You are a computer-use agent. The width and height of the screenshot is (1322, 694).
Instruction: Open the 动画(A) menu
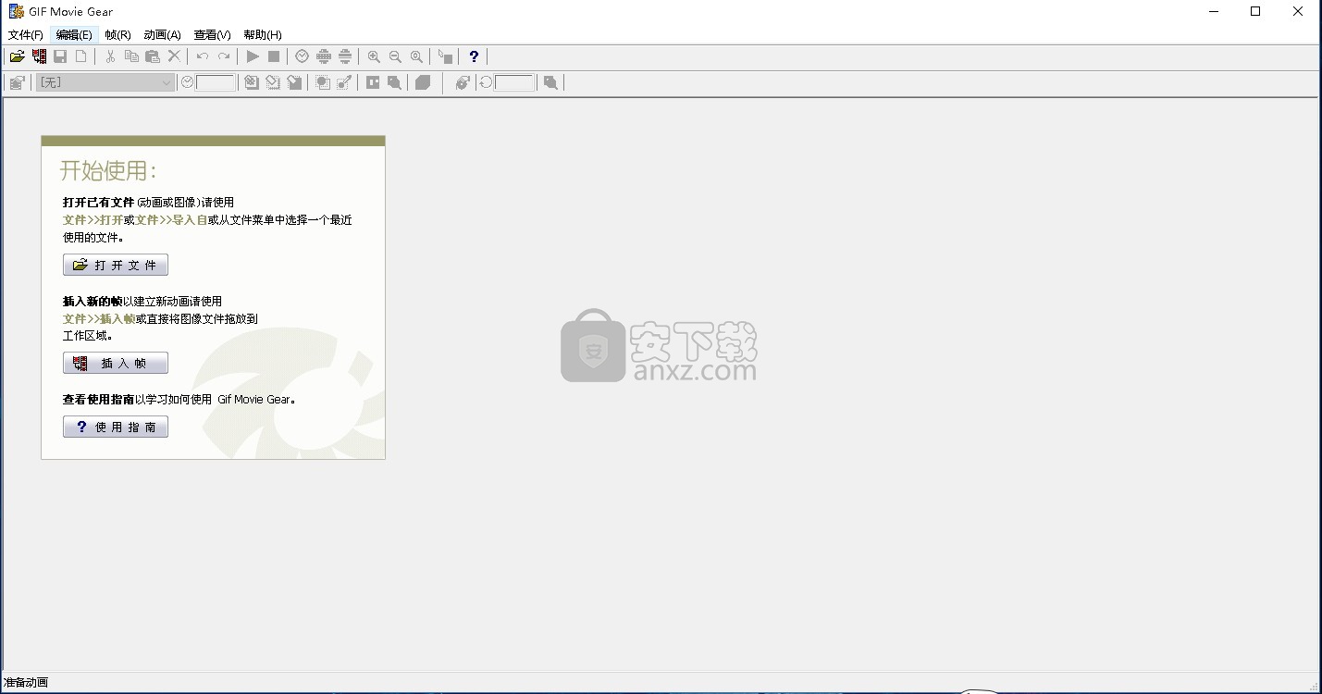(x=162, y=35)
